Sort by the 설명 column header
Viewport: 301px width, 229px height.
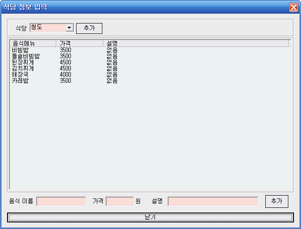[196, 43]
